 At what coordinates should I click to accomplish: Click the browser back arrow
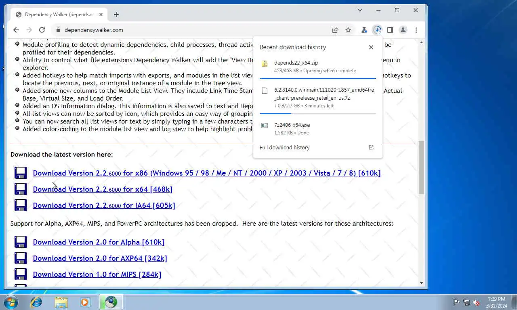16,30
